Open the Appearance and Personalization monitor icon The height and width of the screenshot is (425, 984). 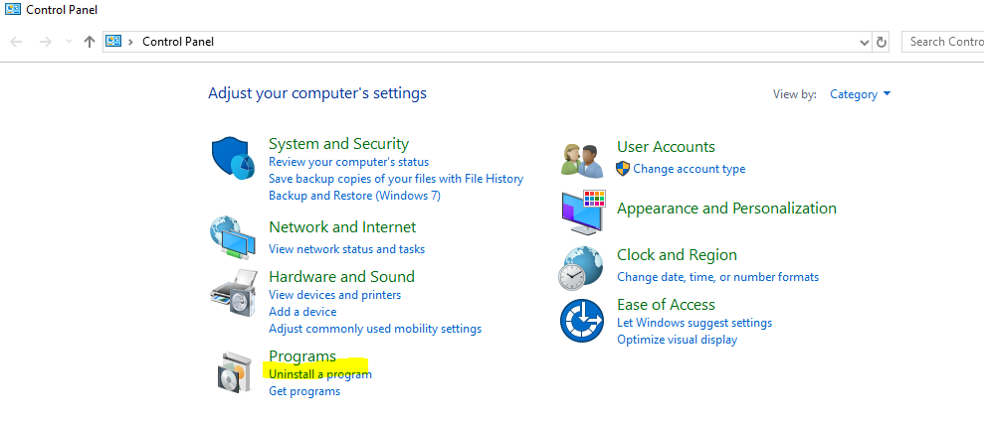[x=583, y=212]
